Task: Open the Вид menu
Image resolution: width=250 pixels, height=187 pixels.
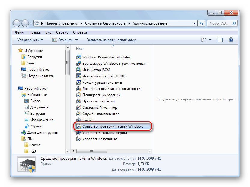Action: click(x=48, y=32)
